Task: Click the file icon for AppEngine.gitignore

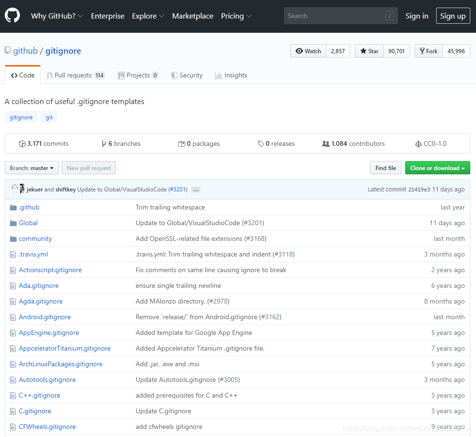Action: click(13, 333)
